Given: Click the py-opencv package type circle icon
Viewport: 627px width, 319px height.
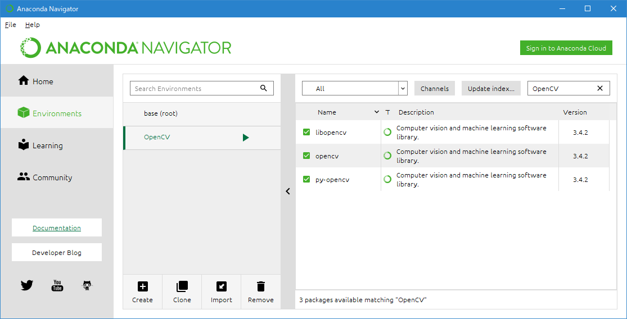Looking at the screenshot, I should coord(387,179).
